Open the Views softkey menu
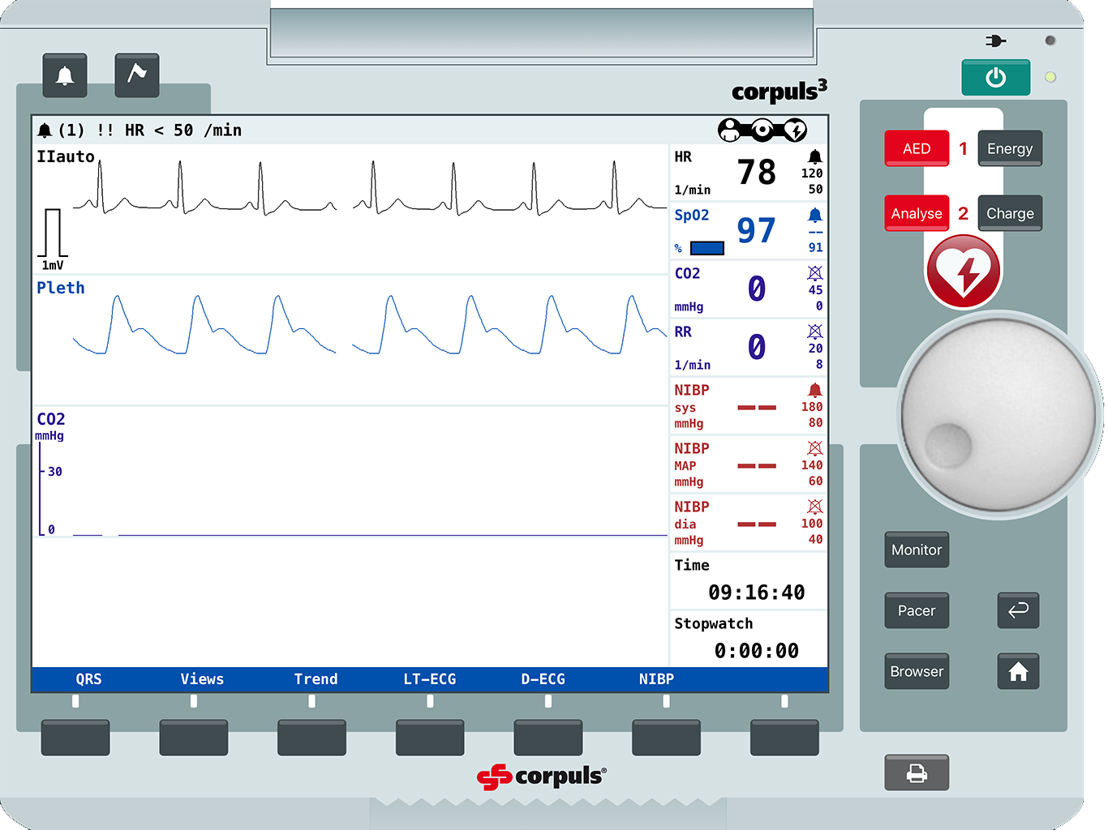The height and width of the screenshot is (830, 1108). (202, 679)
